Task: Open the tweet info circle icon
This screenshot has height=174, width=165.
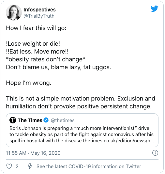Action: tap(155, 153)
